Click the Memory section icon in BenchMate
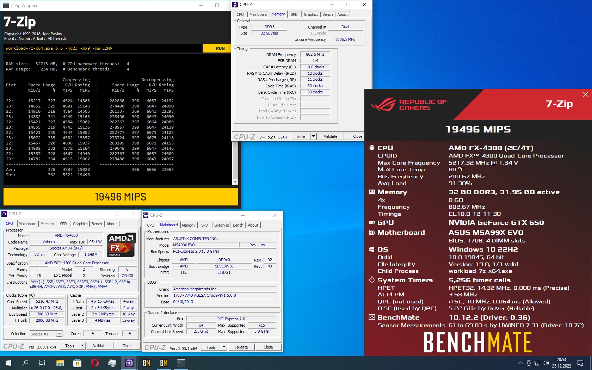 point(372,192)
